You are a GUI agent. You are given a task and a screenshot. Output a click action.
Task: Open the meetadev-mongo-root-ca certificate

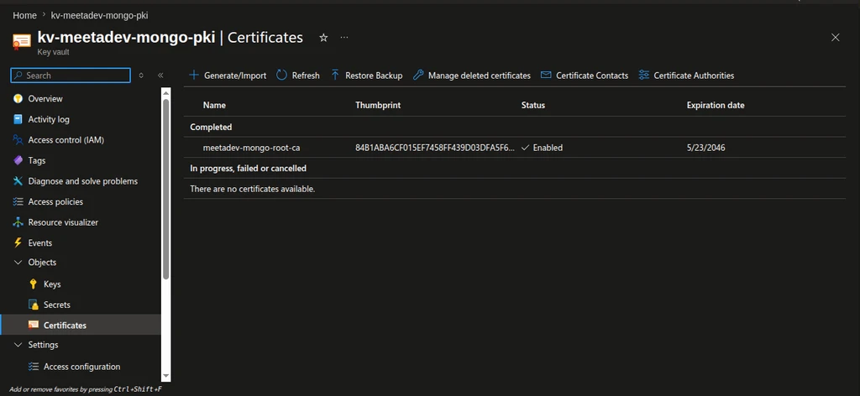pyautogui.click(x=251, y=148)
